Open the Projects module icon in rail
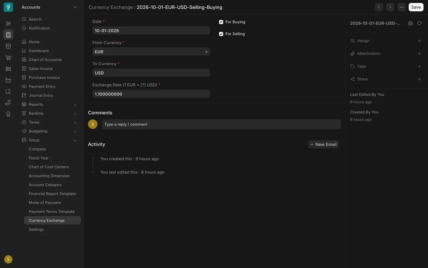The width and height of the screenshot is (428, 268). point(8,91)
